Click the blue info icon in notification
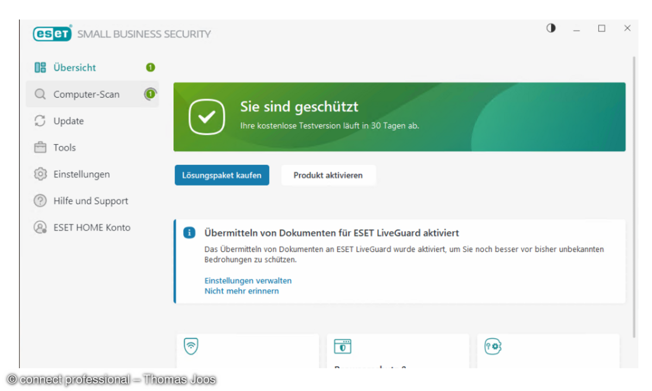Viewport: 652px width, 391px height. tap(189, 233)
